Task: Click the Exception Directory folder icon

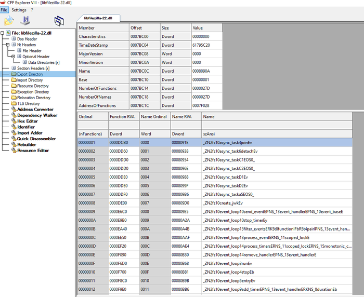Action: coord(14,91)
